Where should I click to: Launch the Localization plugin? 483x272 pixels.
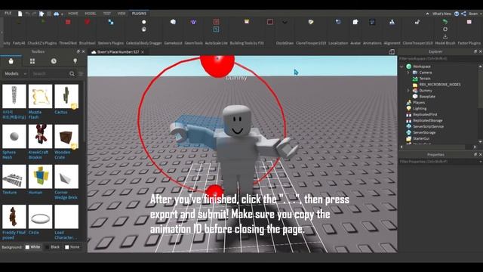coord(338,22)
